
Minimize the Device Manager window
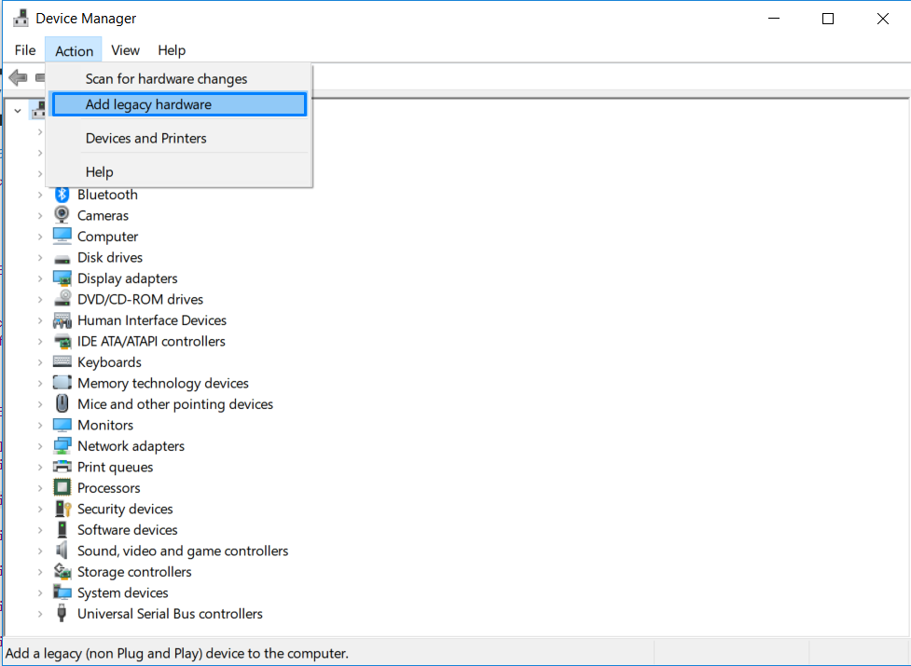click(x=774, y=19)
